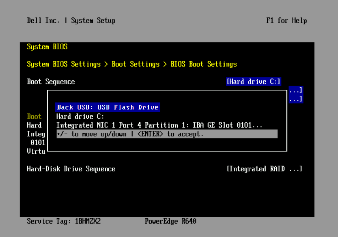This screenshot has width=338, height=237.
Task: Click F1 for Help text
Action: (x=286, y=21)
